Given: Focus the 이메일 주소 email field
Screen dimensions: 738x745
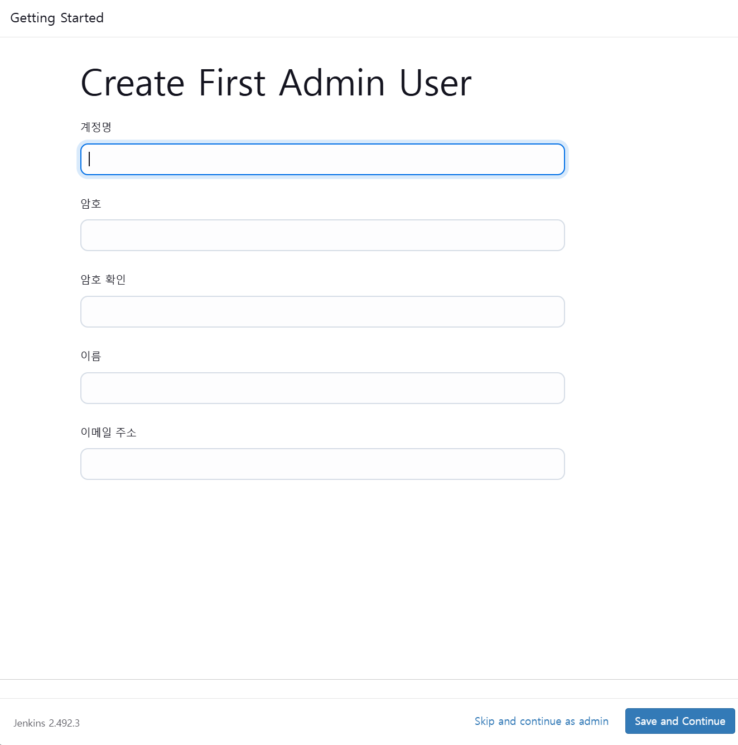Looking at the screenshot, I should pyautogui.click(x=322, y=464).
